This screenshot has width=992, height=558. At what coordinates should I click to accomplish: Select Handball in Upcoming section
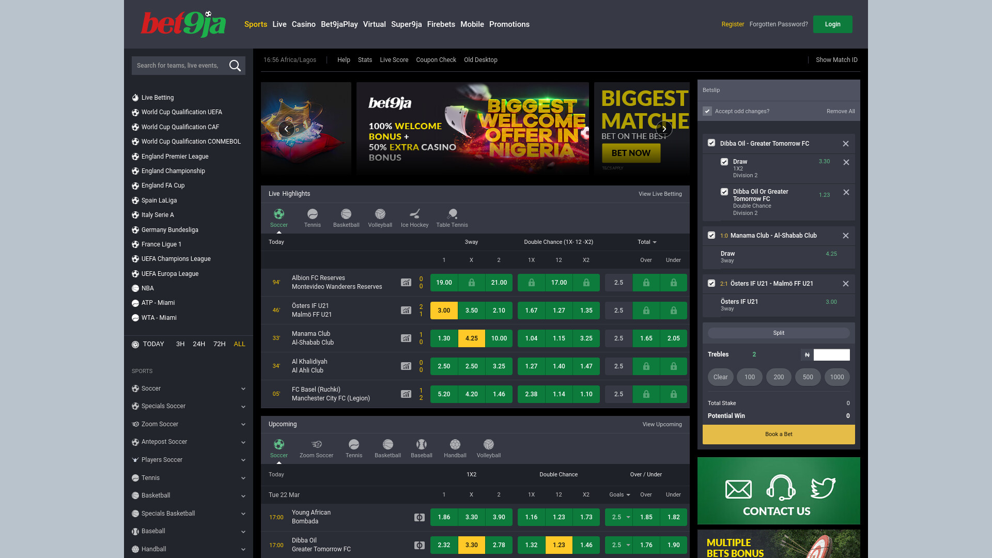[x=455, y=448]
